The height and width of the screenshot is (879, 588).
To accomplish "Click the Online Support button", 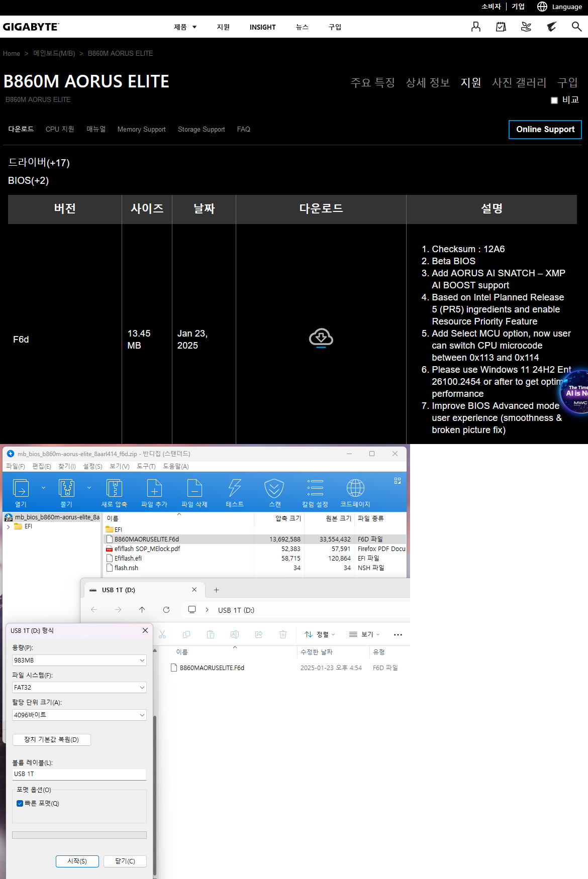I will click(x=545, y=130).
